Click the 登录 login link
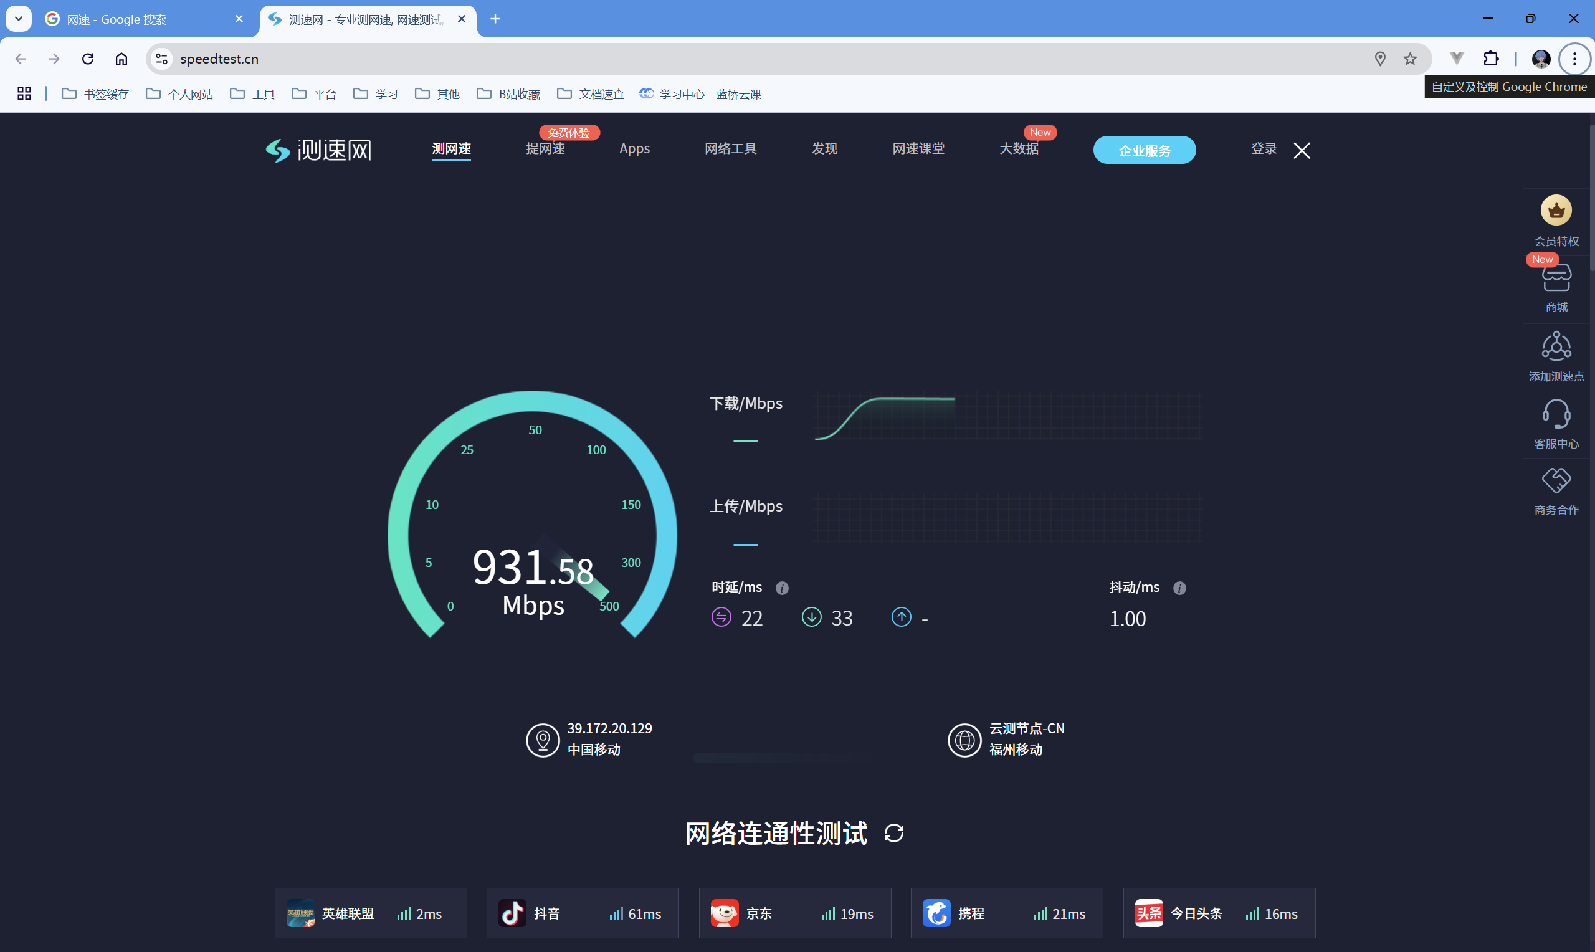This screenshot has width=1595, height=952. point(1263,149)
